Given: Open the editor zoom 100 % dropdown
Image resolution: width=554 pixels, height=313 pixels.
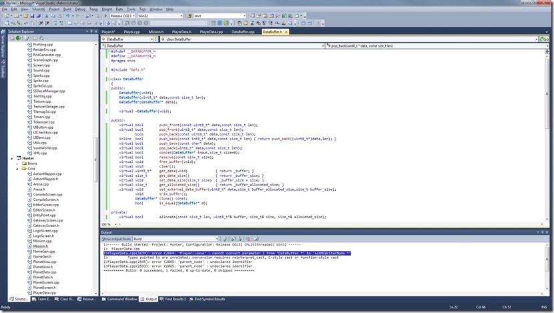Looking at the screenshot, I should (109, 224).
